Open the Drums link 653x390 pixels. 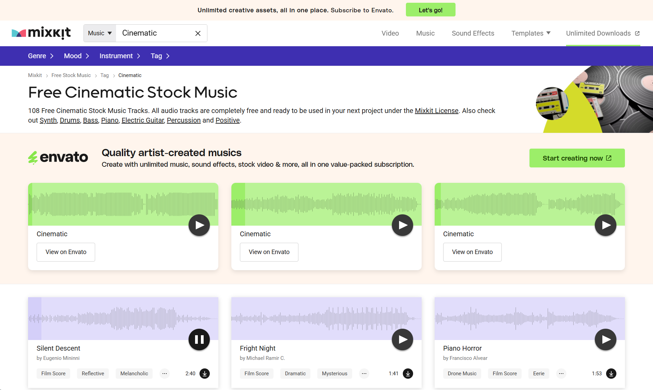click(70, 120)
